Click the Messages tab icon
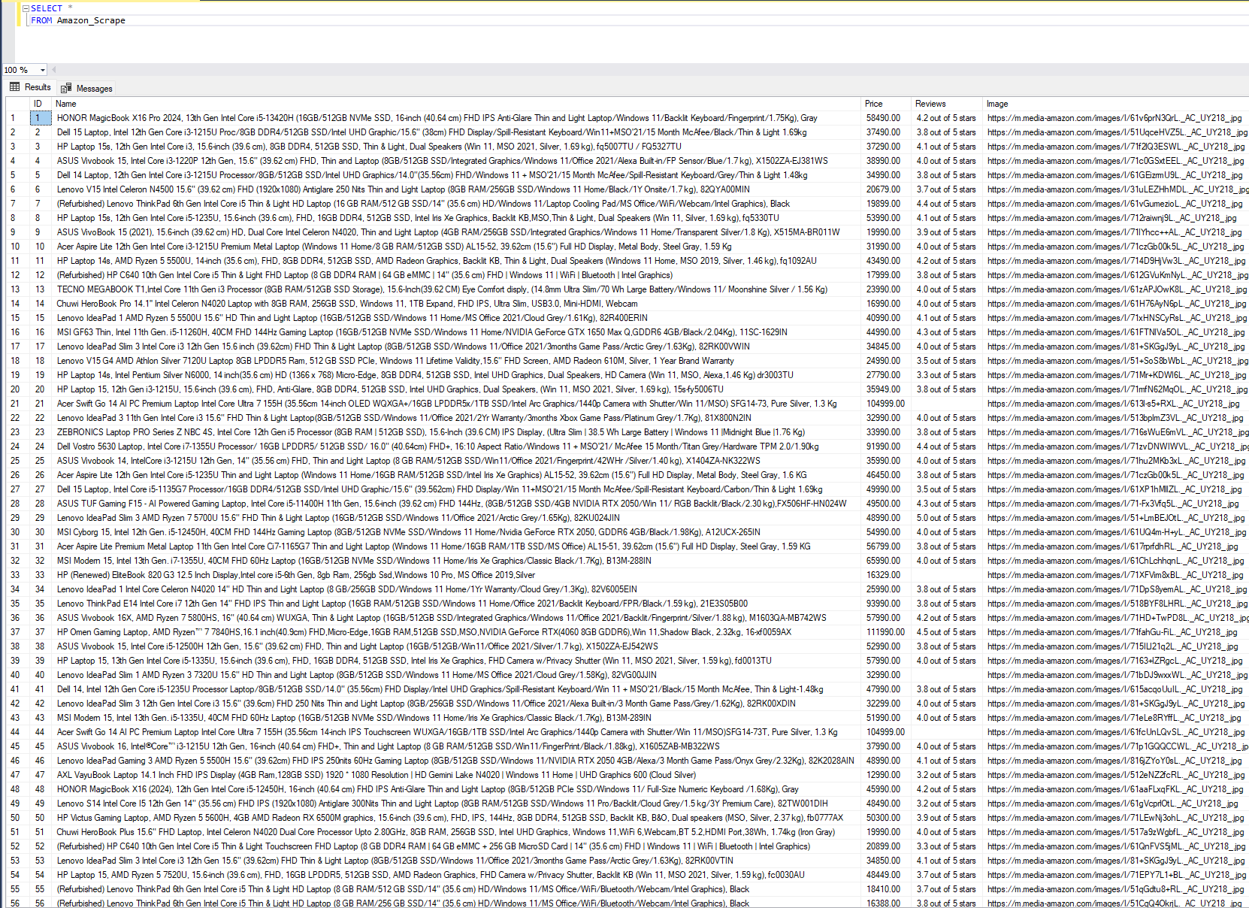The width and height of the screenshot is (1249, 908). click(x=66, y=88)
